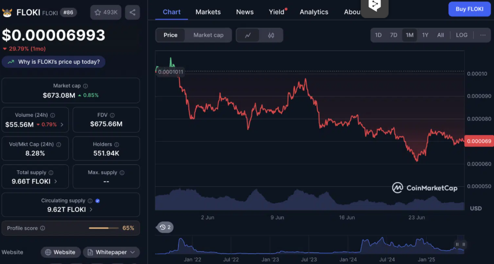Expand Total supply 9.66T FLOKI chevron
This screenshot has width=494, height=264.
tap(56, 181)
